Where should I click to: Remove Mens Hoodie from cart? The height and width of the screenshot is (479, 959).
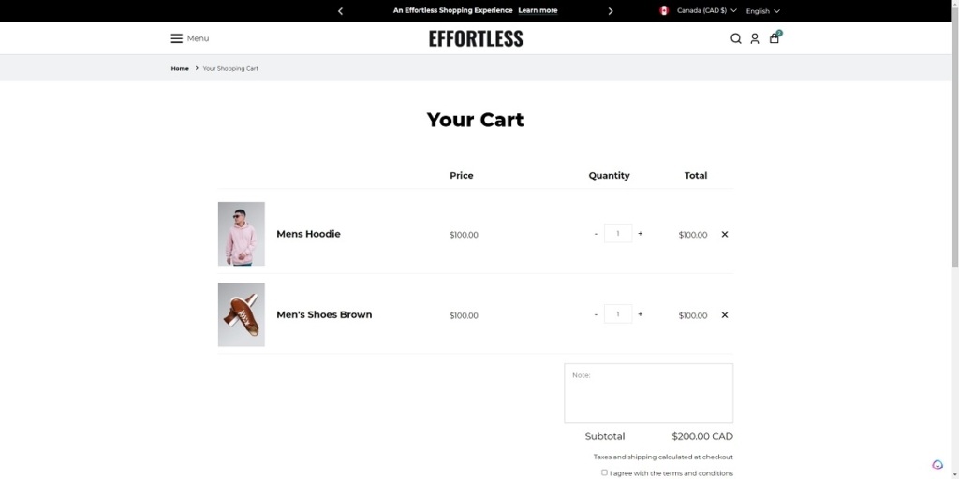pyautogui.click(x=725, y=235)
